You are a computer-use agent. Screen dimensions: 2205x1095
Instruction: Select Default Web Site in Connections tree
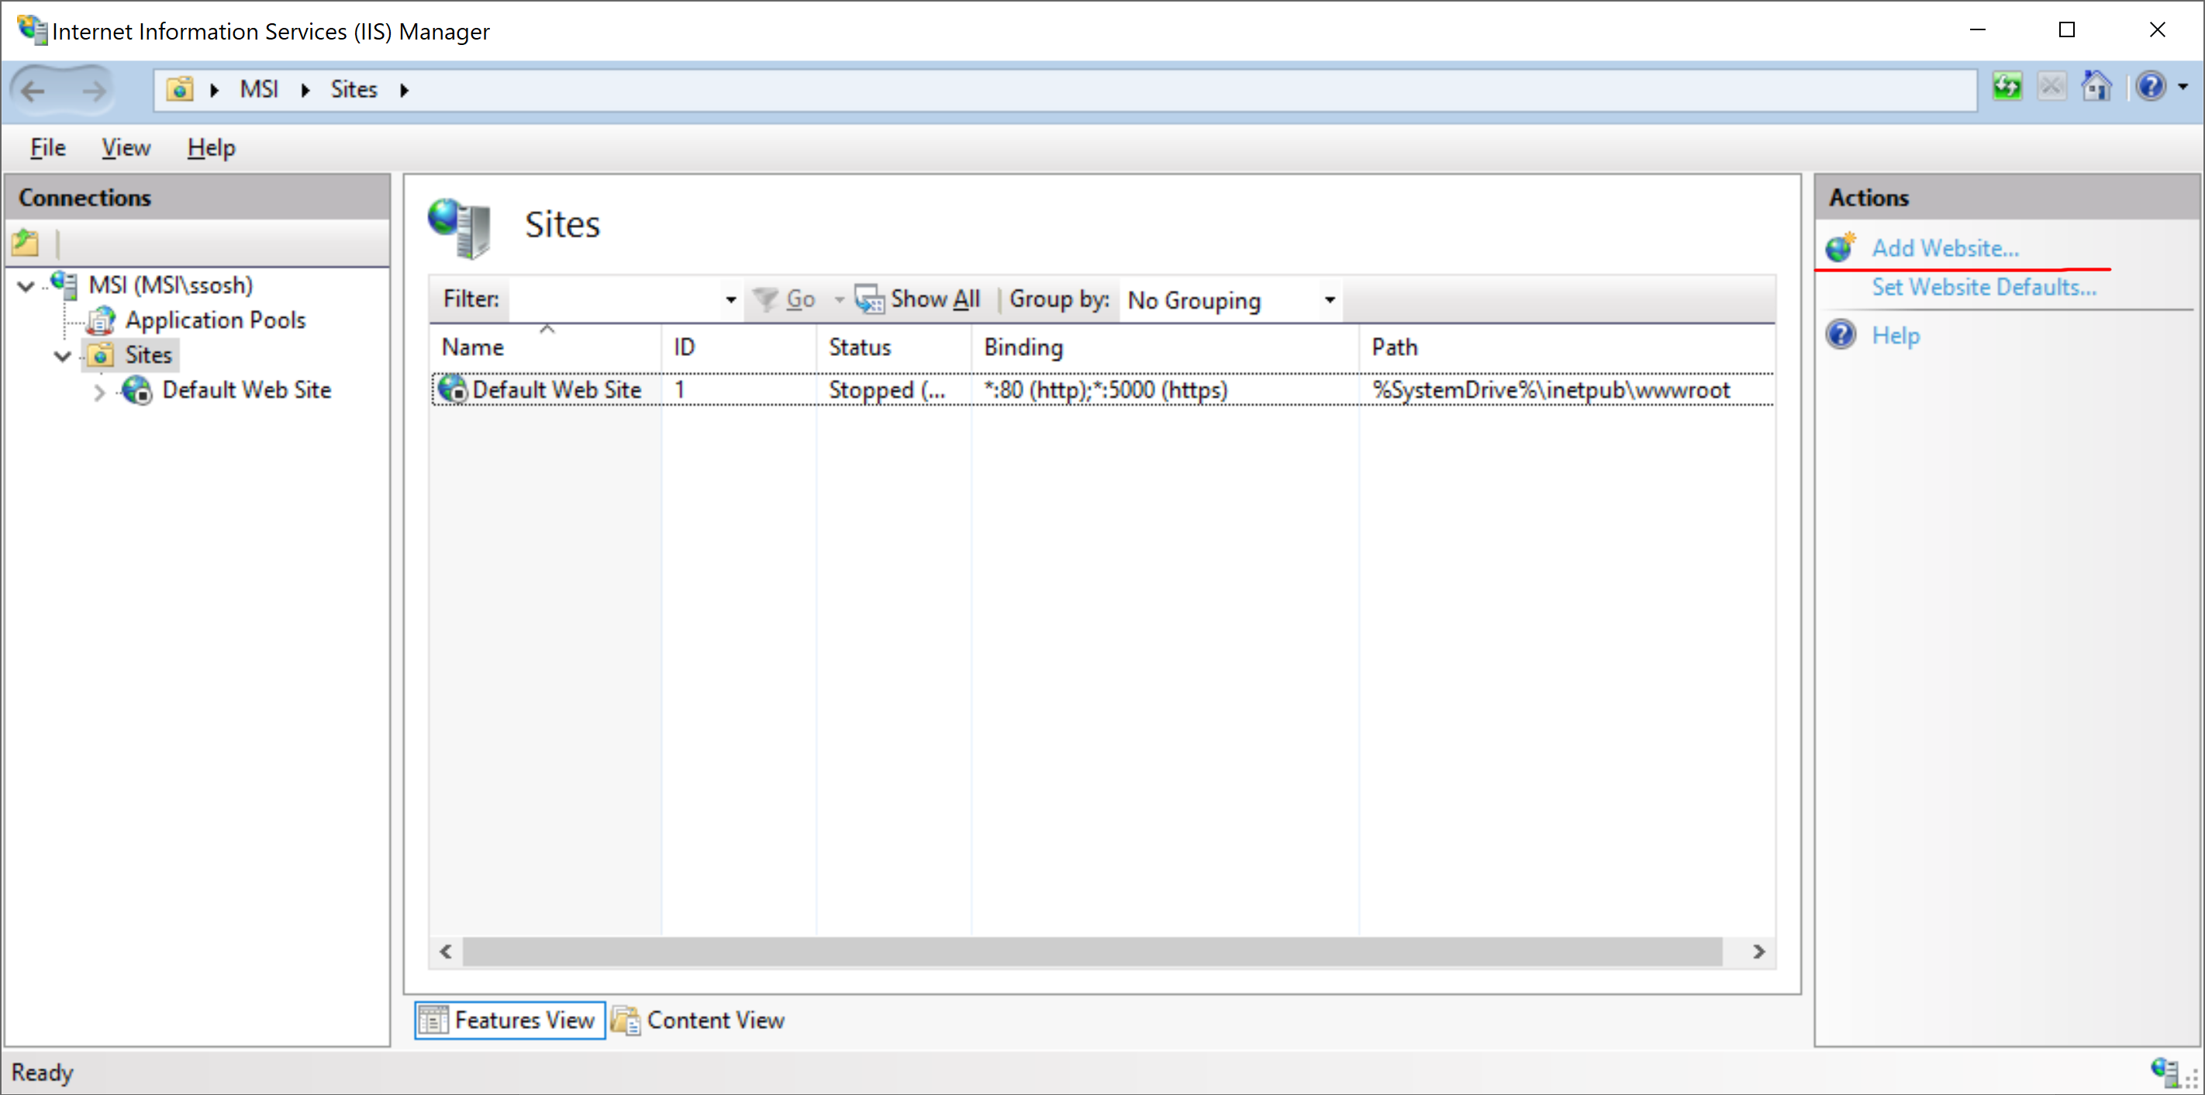(247, 389)
